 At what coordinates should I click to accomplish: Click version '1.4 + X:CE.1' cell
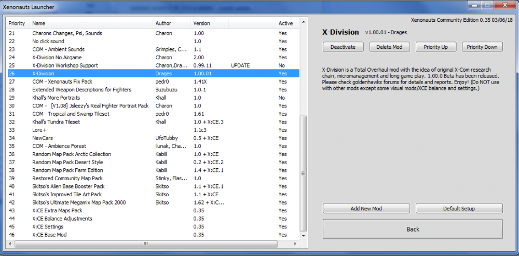[209, 170]
